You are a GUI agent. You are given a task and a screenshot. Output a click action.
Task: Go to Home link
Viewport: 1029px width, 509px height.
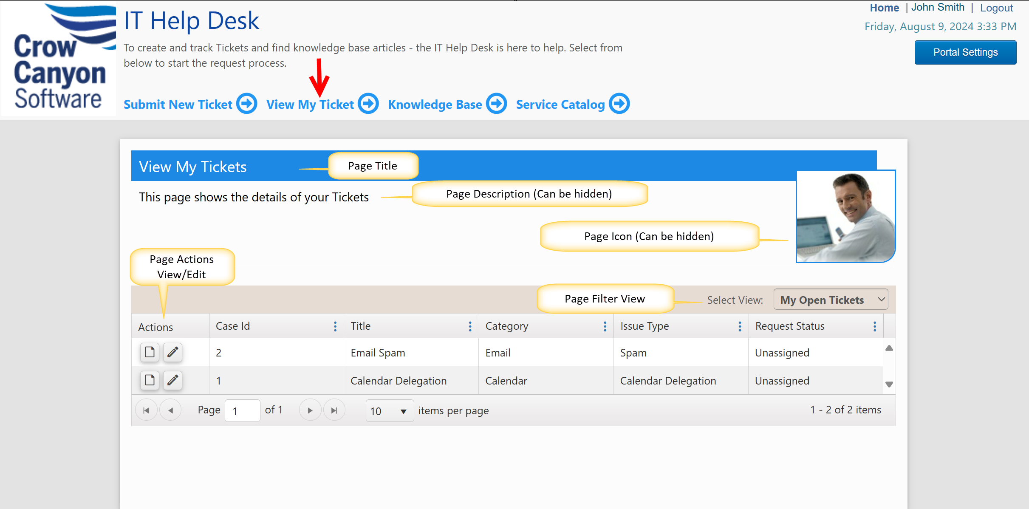click(x=884, y=8)
